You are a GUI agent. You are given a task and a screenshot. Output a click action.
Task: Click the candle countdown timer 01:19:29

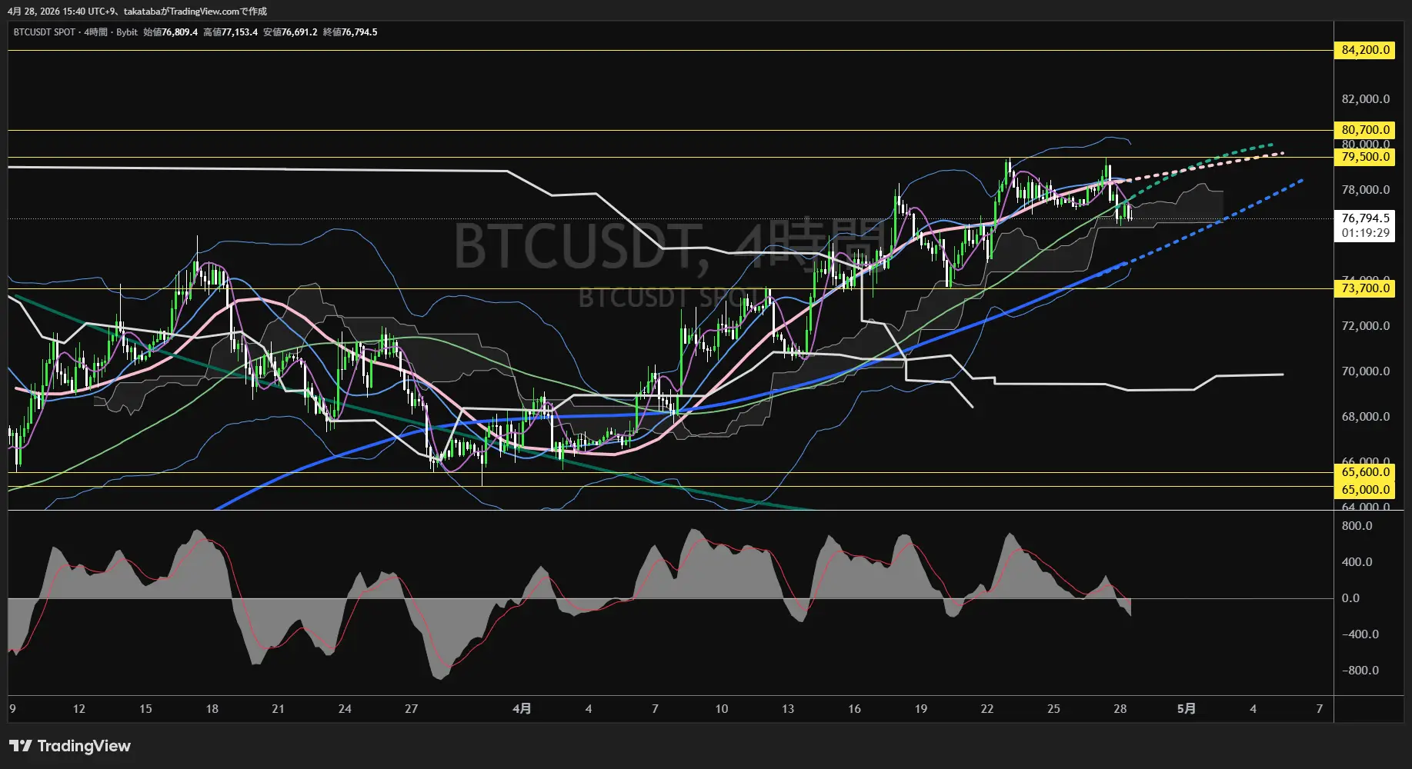pos(1365,233)
